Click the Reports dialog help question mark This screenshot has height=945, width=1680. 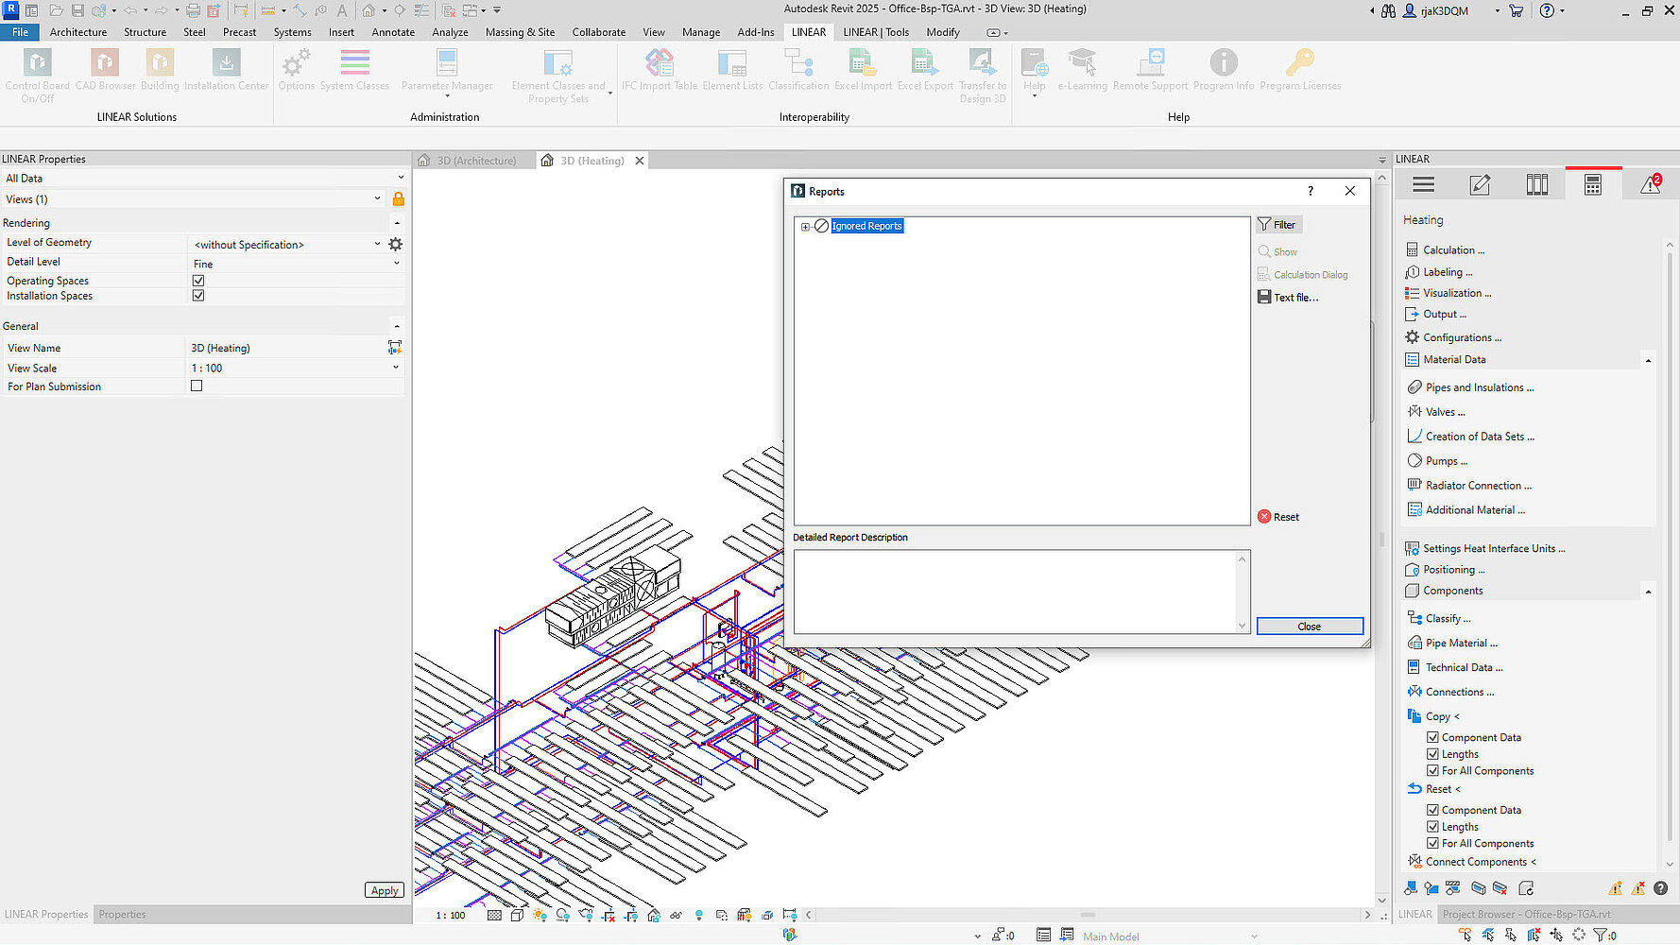pos(1311,191)
